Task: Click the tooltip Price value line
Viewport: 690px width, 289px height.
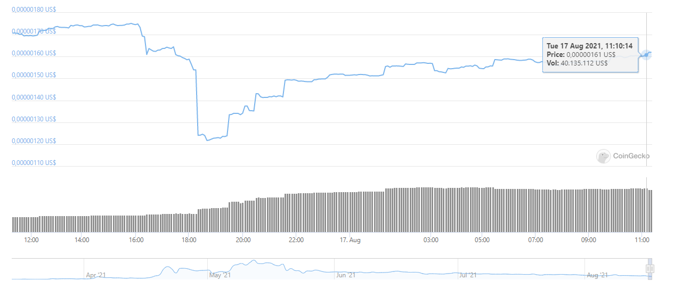Action: (x=581, y=54)
